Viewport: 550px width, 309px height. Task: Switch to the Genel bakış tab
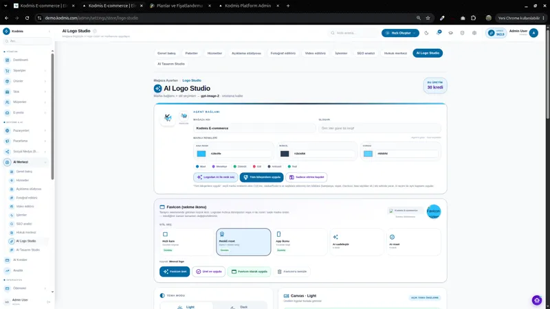coord(166,54)
